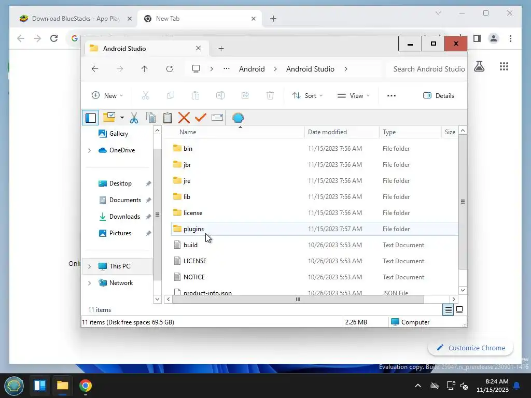Open Documents quick access item

click(120, 200)
